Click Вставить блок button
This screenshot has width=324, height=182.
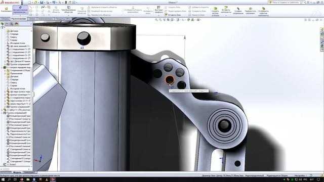click(173, 15)
